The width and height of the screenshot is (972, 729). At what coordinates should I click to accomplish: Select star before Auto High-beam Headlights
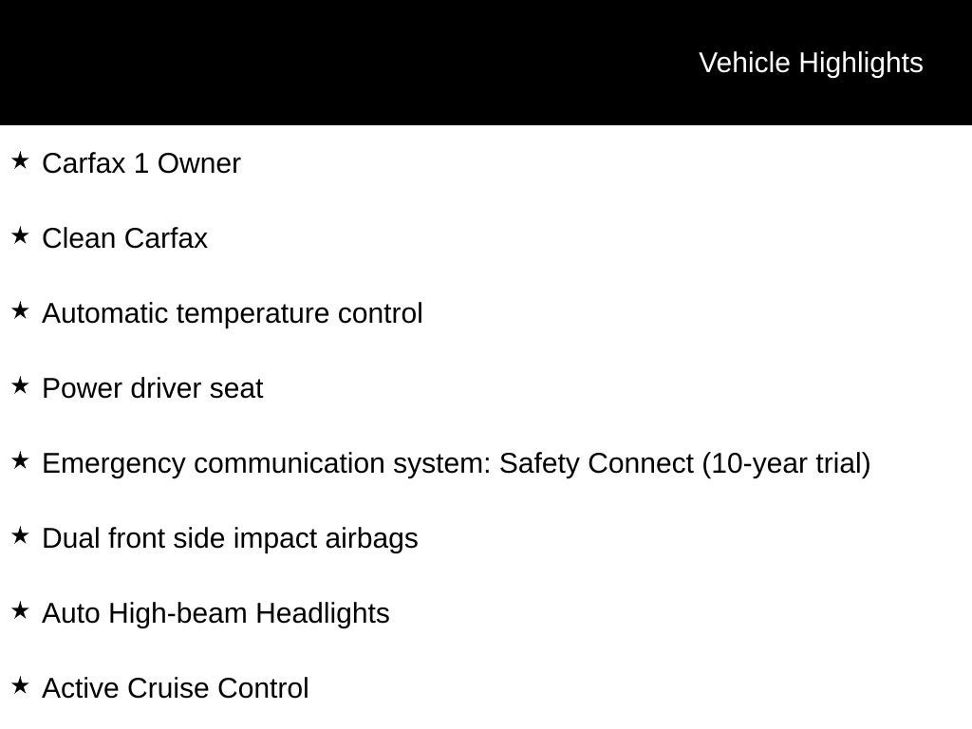(20, 611)
